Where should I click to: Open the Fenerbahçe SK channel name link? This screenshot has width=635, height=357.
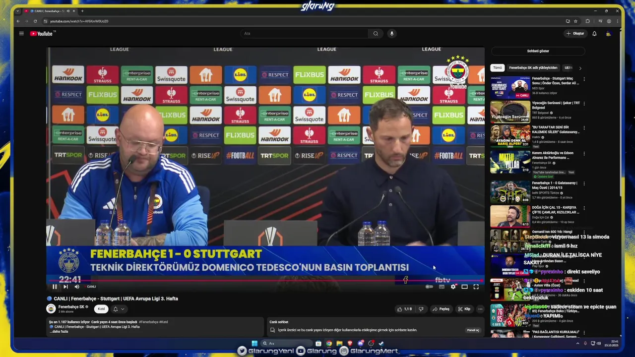pos(71,307)
